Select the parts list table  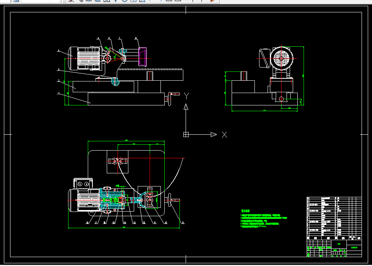[x=334, y=218]
